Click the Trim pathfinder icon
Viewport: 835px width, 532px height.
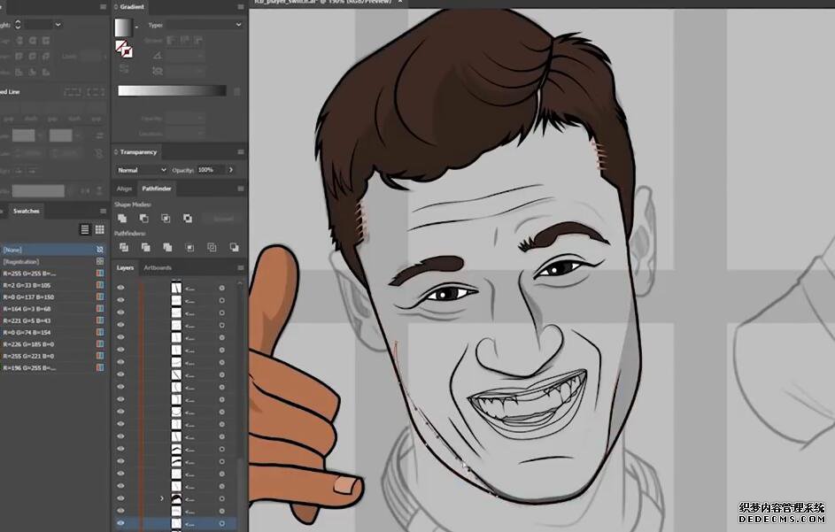click(x=145, y=247)
